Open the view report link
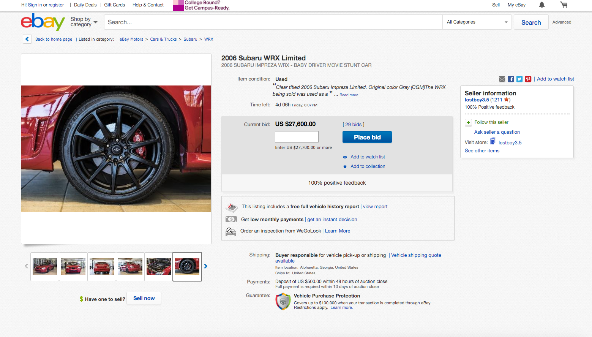 [x=375, y=207]
